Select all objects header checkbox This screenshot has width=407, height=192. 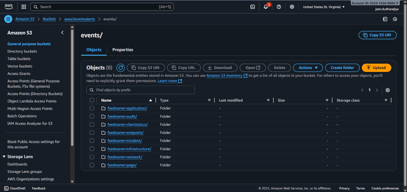click(x=92, y=100)
